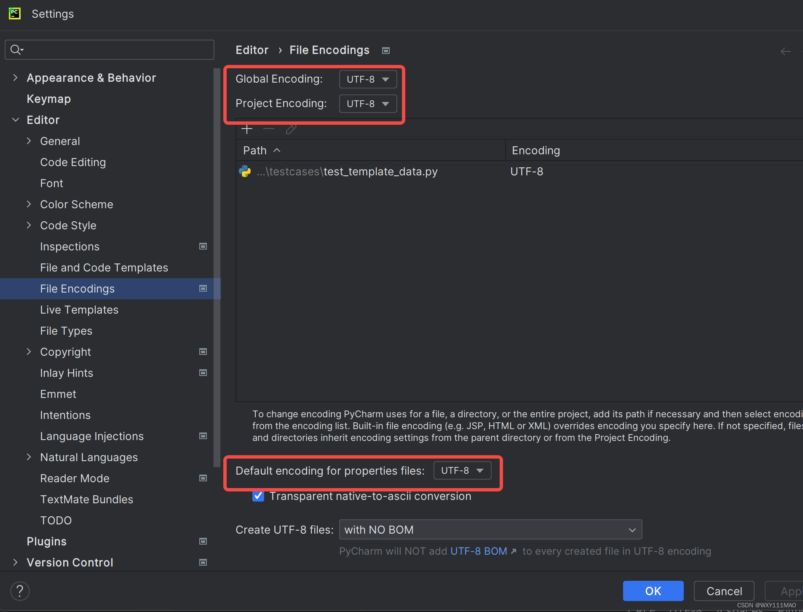803x612 pixels.
Task: Open Intentions settings page
Action: pyautogui.click(x=65, y=415)
